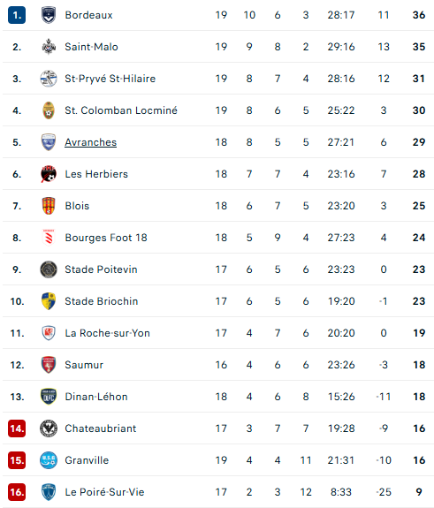The image size is (434, 508).
Task: Click the Les Herbiers club logo
Action: click(49, 174)
